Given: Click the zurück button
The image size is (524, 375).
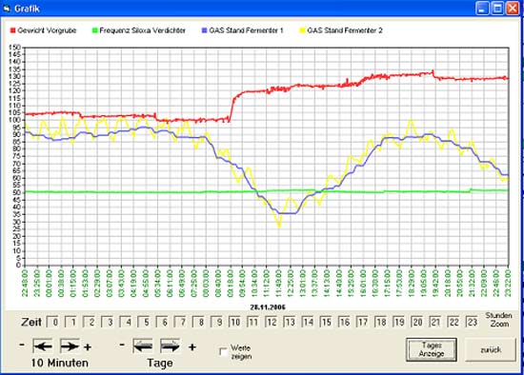Looking at the screenshot, I should [491, 349].
